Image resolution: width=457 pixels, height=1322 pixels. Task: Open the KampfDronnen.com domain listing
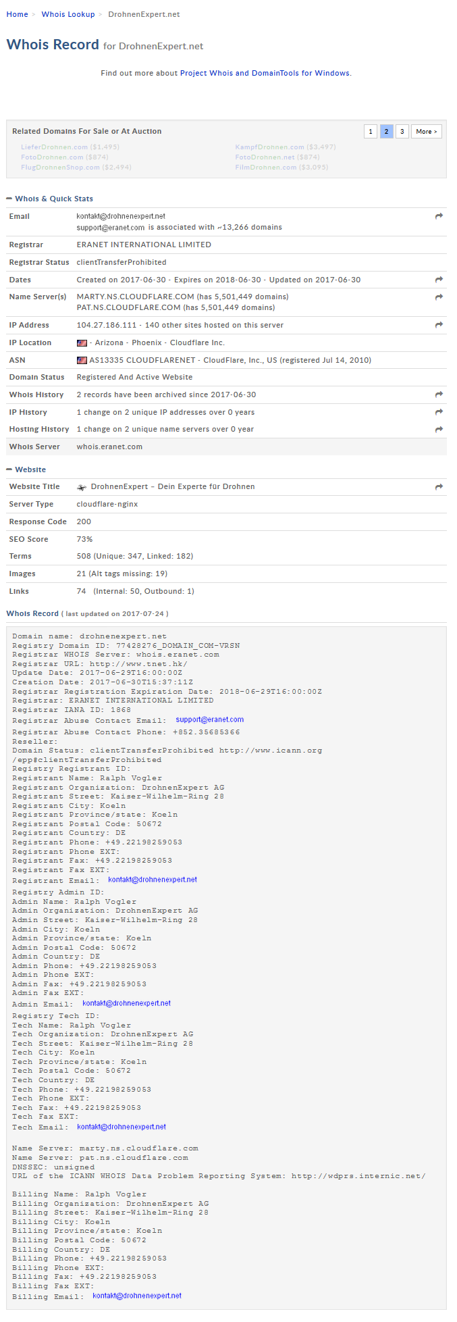click(270, 147)
